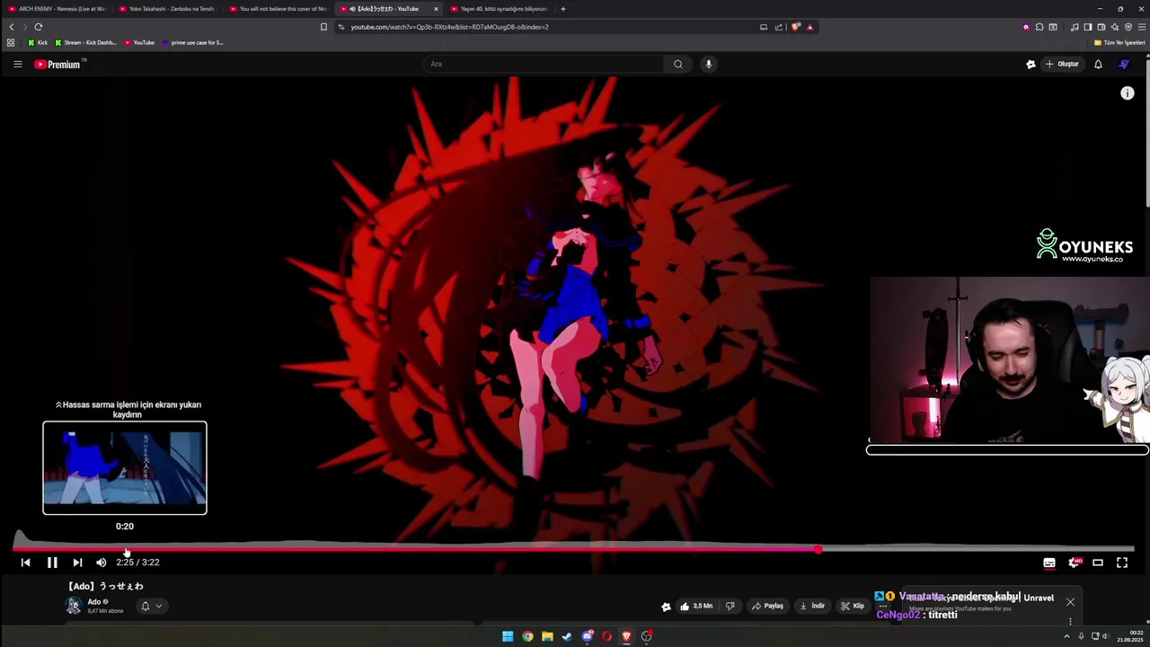Click share page icon in address bar
This screenshot has height=647, width=1150.
click(x=779, y=27)
